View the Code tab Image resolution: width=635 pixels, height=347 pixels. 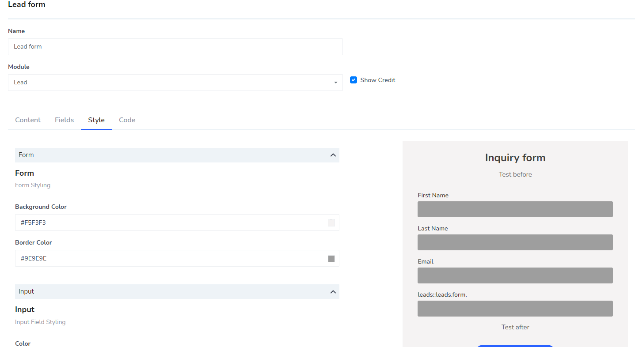[x=127, y=120]
